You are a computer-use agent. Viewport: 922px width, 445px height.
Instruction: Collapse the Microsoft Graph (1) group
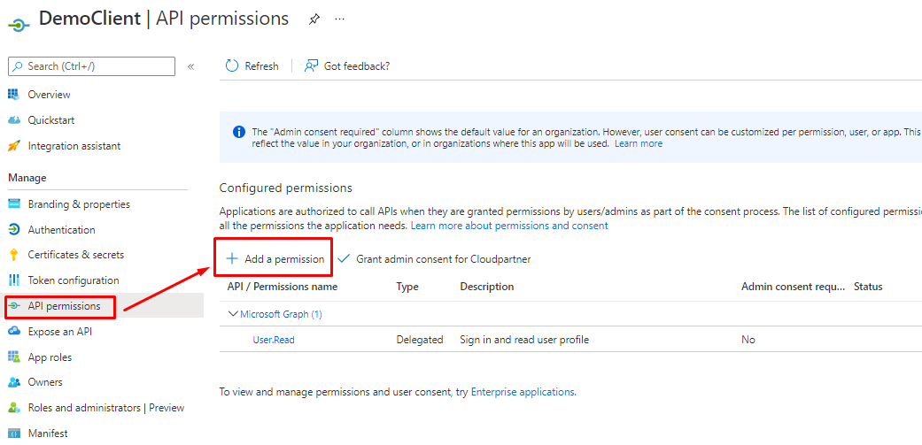234,314
